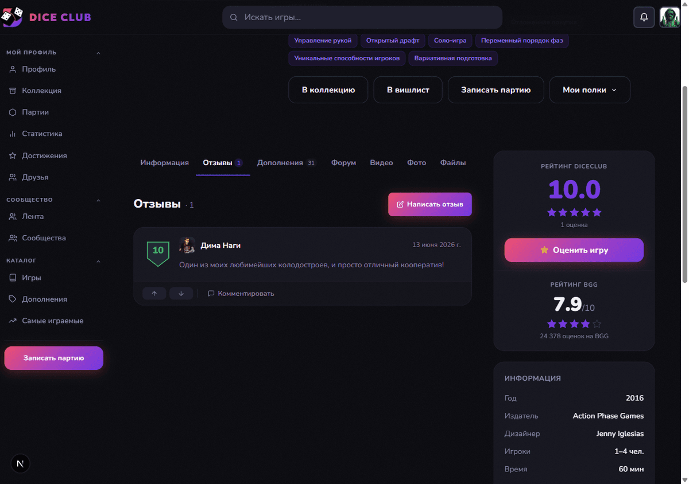
Task: Go to Самые играемые page
Action: pos(53,321)
